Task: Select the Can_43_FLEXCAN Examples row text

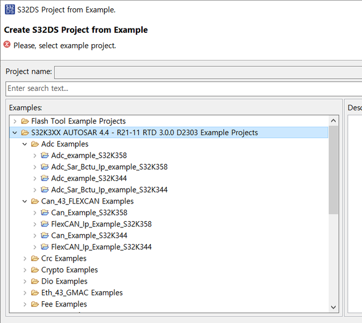Action: tap(87, 201)
